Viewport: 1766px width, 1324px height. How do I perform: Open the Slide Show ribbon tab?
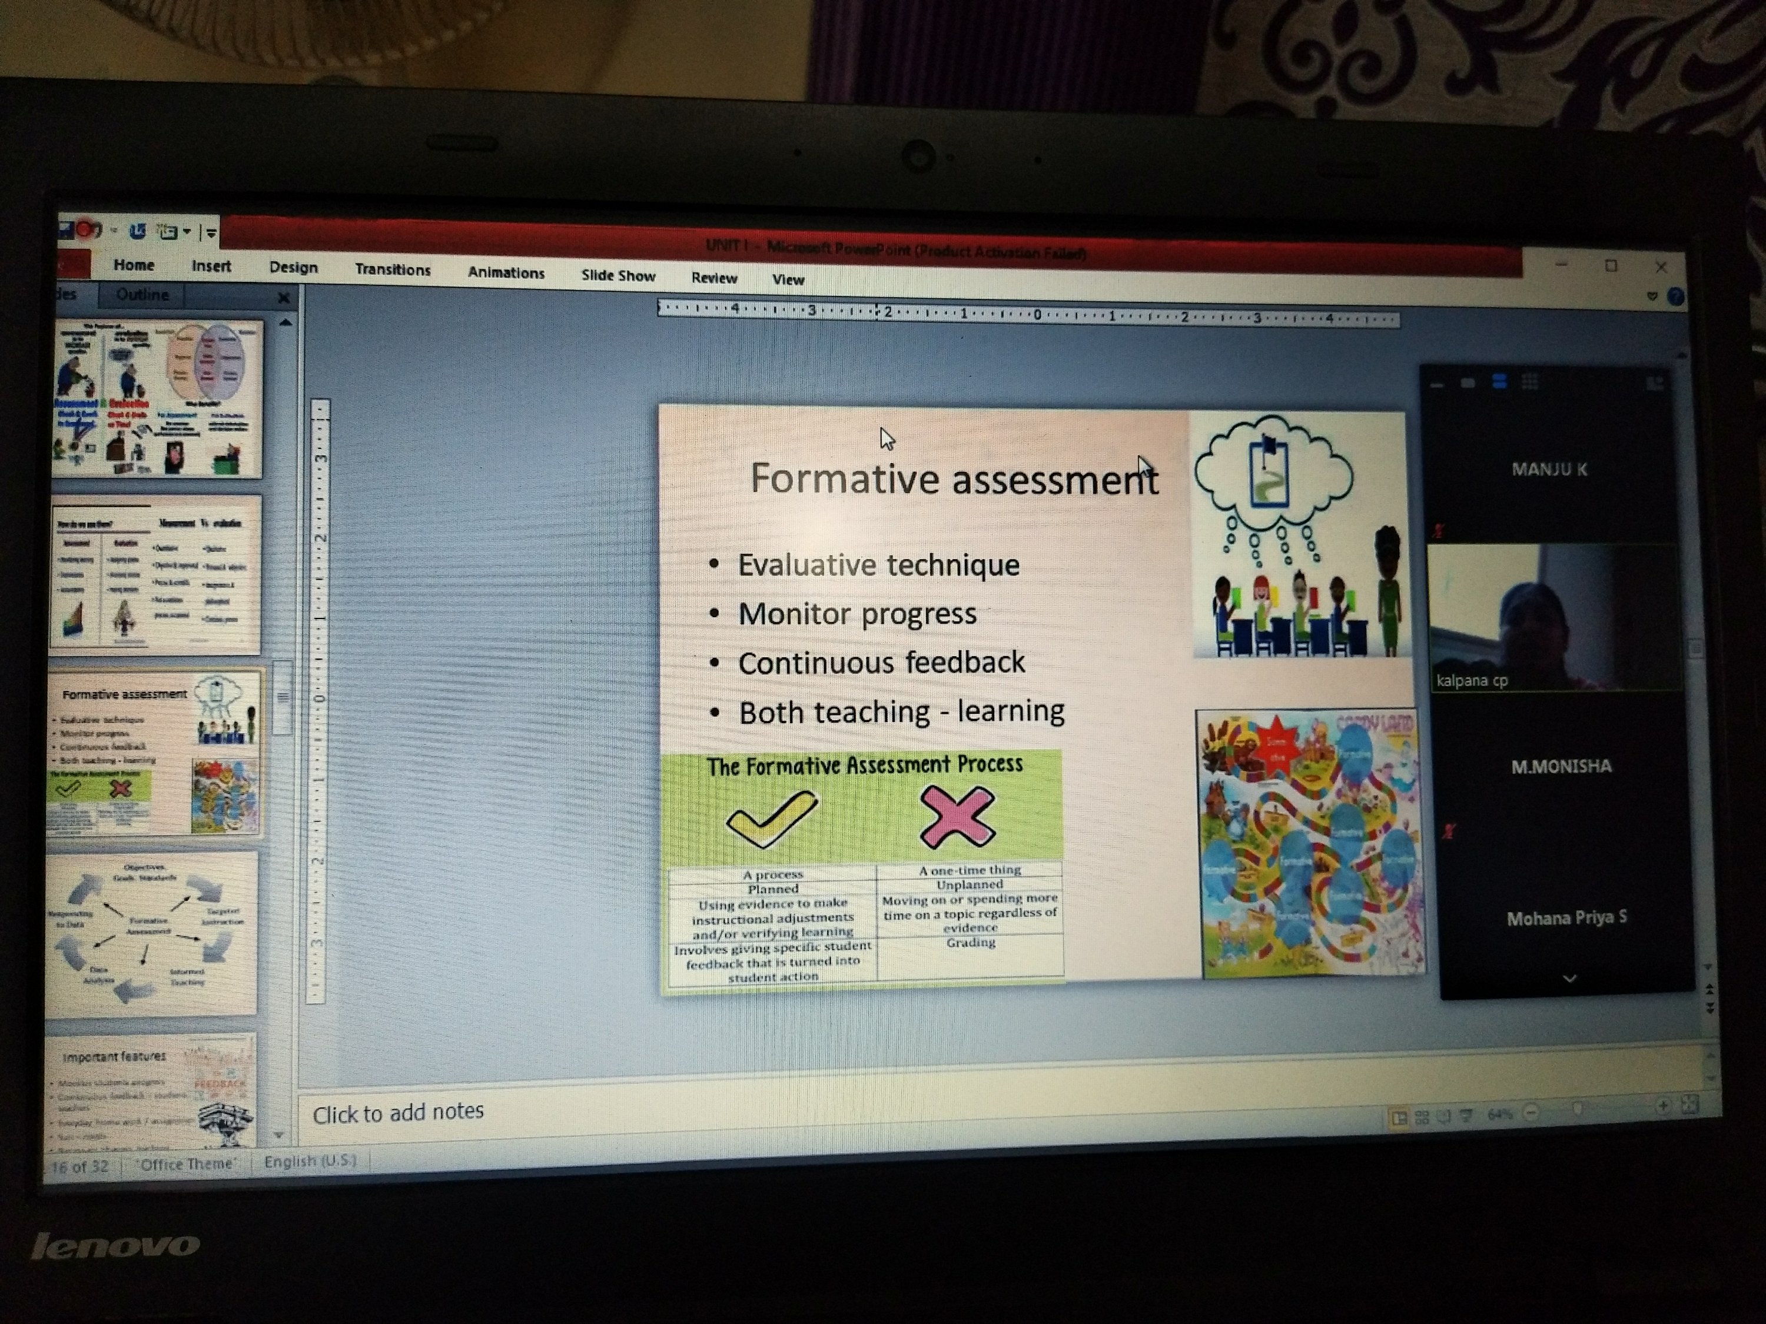pos(618,275)
